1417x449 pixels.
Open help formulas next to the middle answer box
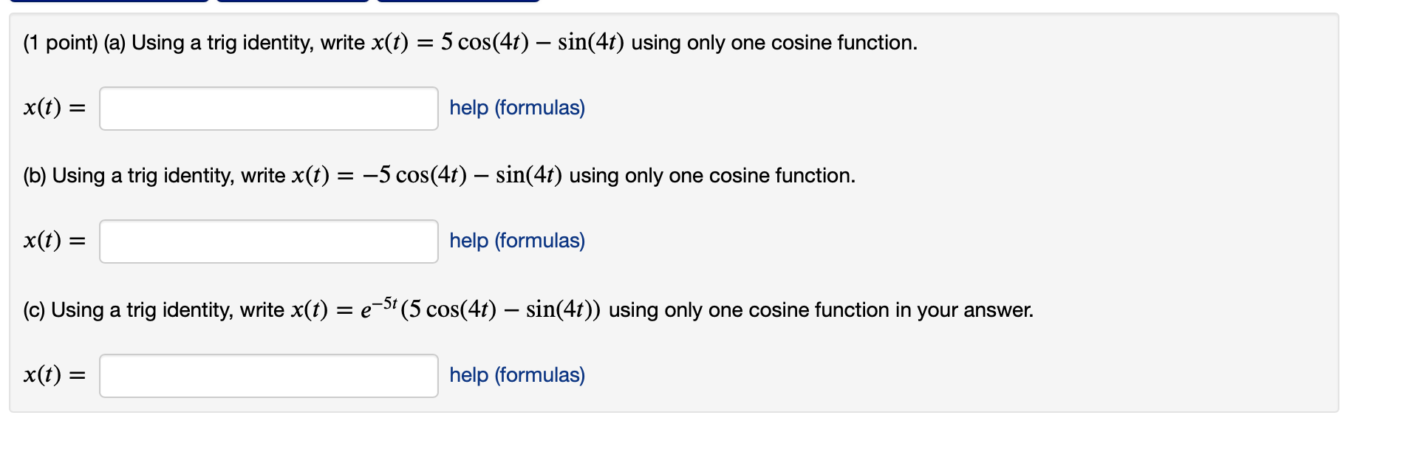(516, 241)
